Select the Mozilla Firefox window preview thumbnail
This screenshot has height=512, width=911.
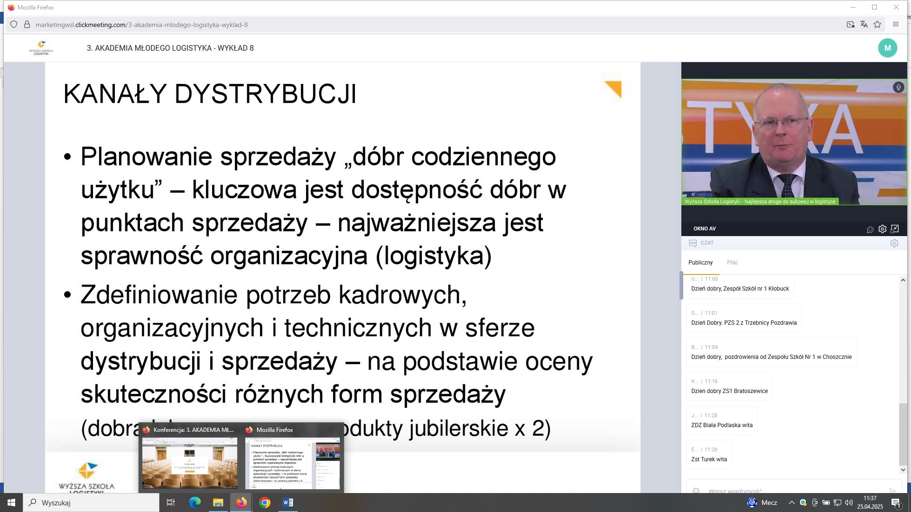[x=292, y=463]
